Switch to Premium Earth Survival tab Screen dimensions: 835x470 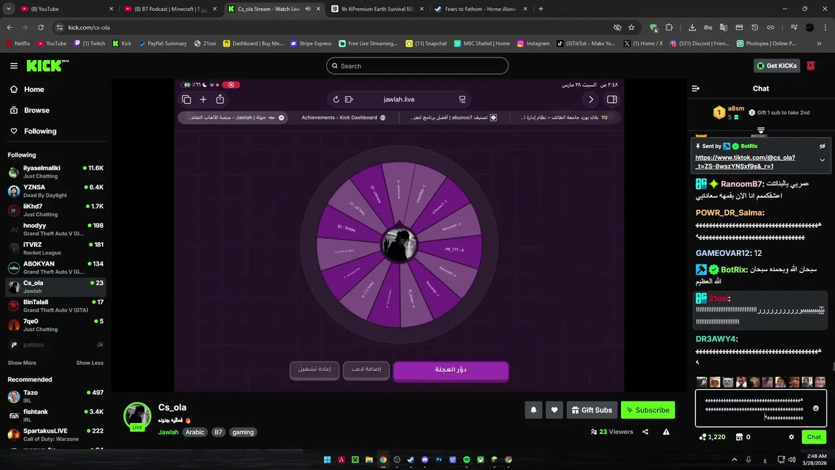pyautogui.click(x=376, y=9)
